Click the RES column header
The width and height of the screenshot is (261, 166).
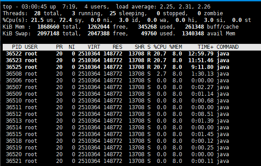pos(117,47)
